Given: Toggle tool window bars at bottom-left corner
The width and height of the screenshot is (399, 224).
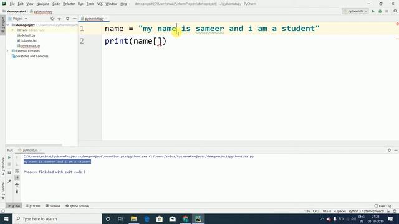Looking at the screenshot, I should point(3,211).
